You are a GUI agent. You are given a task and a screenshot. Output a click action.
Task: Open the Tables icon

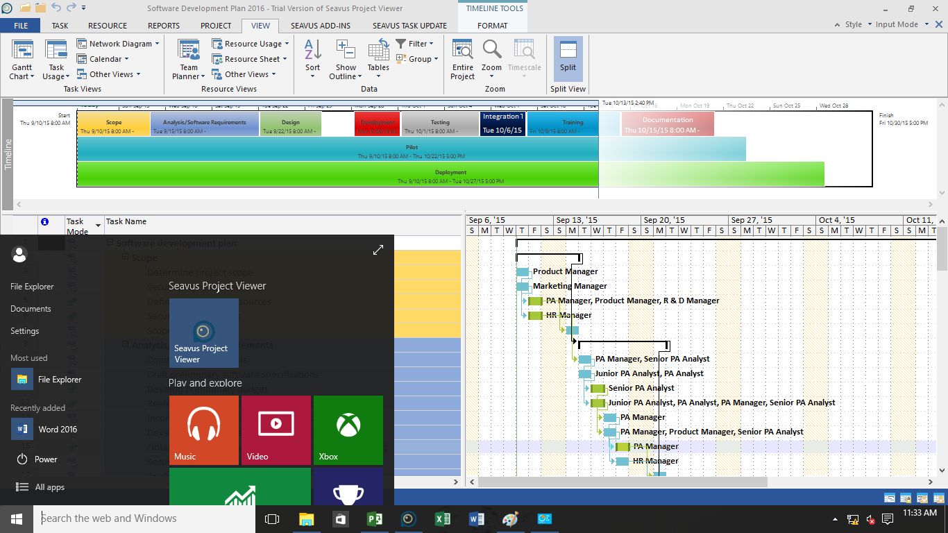click(378, 58)
